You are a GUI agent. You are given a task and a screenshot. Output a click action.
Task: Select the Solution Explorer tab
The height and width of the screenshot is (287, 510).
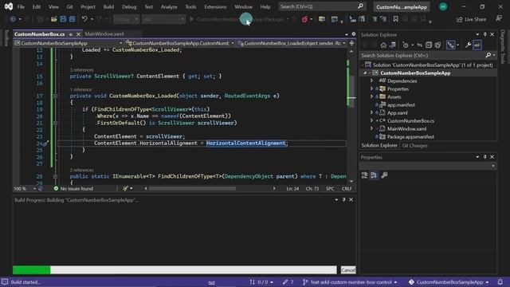(x=379, y=145)
